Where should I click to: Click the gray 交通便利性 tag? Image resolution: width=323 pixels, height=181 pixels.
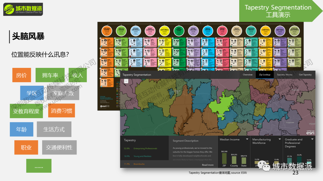click(x=59, y=147)
